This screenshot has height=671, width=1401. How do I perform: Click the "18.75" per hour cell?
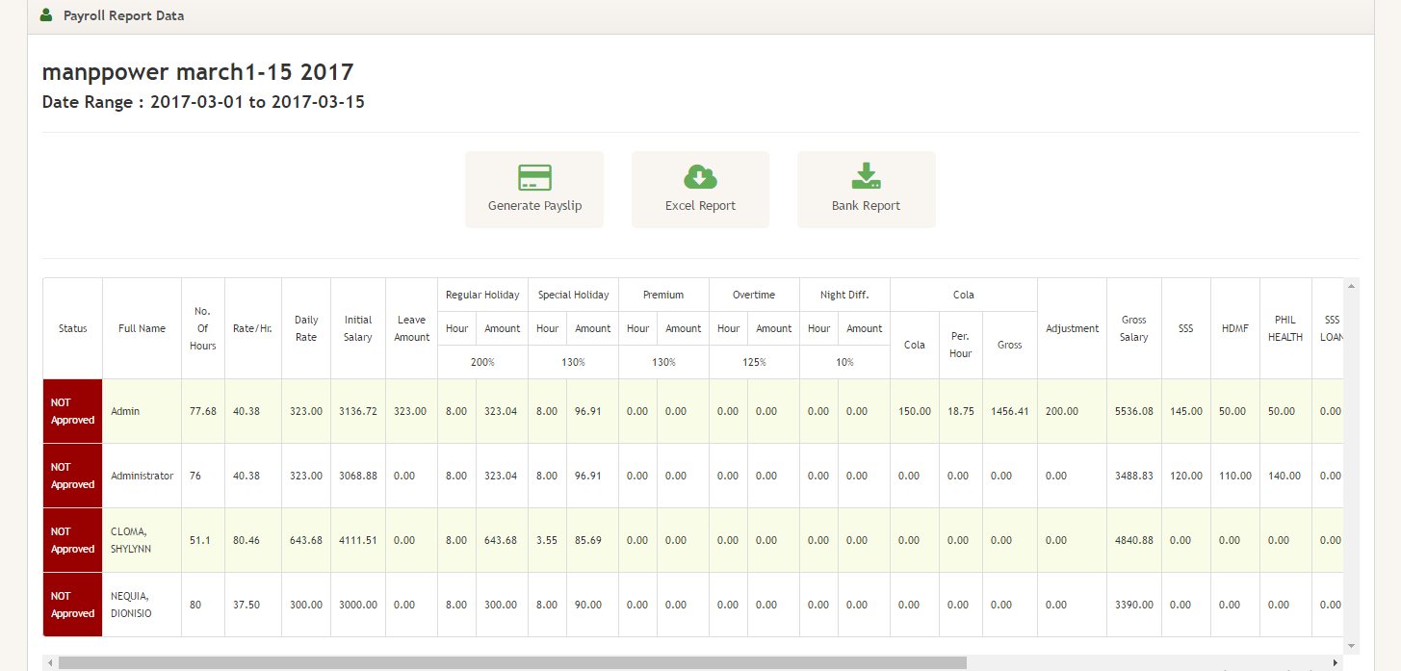tap(961, 411)
